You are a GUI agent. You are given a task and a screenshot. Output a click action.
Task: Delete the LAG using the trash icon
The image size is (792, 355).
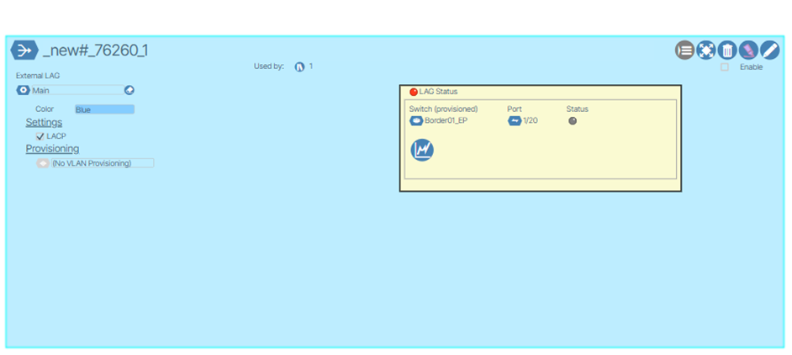(727, 50)
